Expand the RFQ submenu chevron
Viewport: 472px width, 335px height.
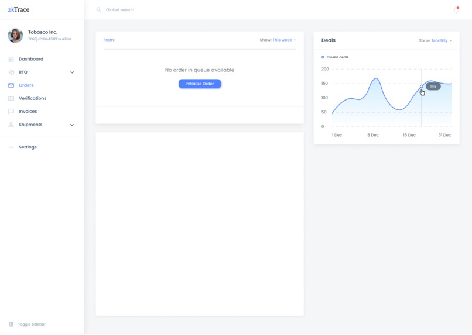click(x=72, y=72)
